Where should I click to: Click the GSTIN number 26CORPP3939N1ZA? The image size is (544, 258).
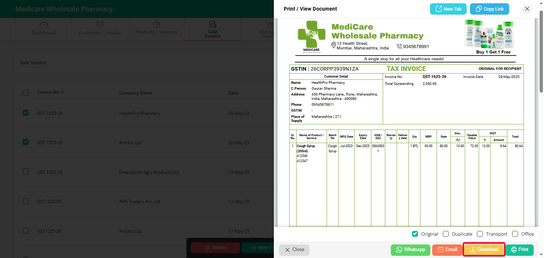pyautogui.click(x=334, y=69)
